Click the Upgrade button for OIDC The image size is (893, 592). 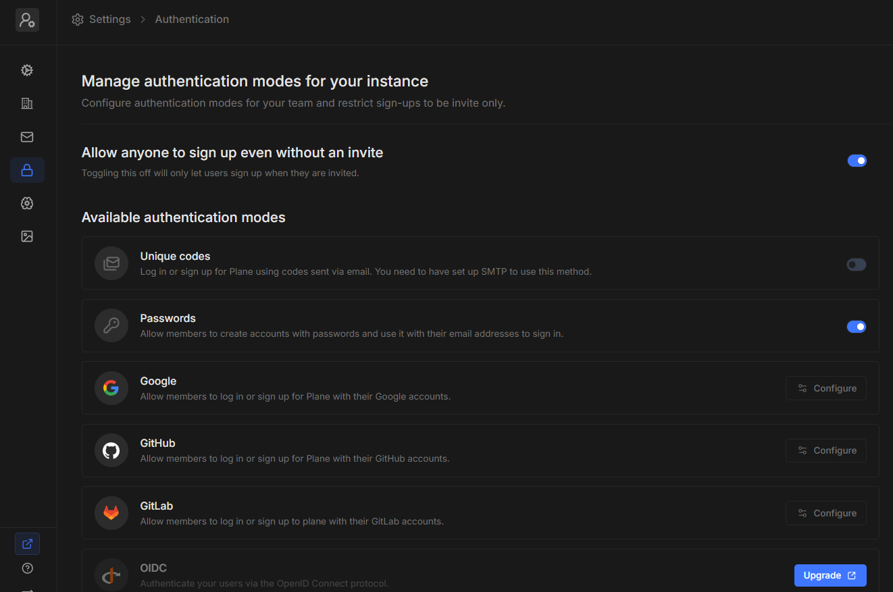pos(830,575)
